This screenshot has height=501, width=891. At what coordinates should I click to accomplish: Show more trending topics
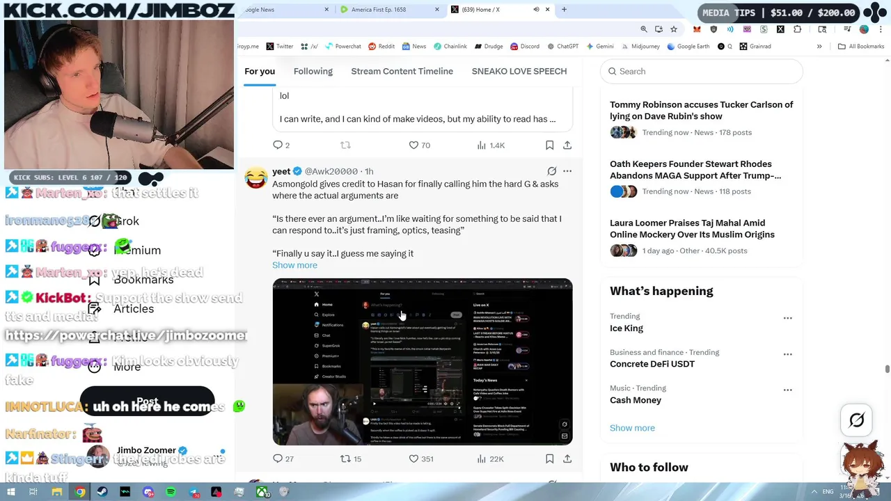pos(632,428)
